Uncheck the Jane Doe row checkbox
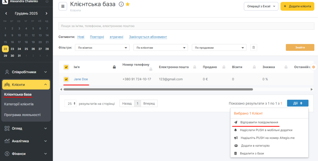Screen dimensions: 318x161 tap(66, 79)
